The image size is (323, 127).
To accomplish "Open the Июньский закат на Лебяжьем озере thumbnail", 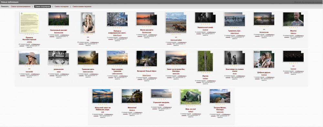I will click(103, 96).
